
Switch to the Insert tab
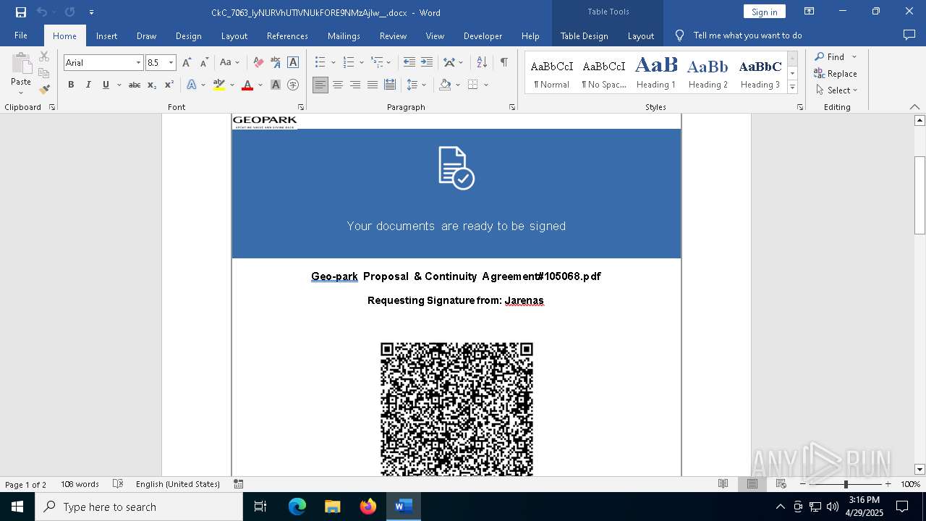pos(107,35)
